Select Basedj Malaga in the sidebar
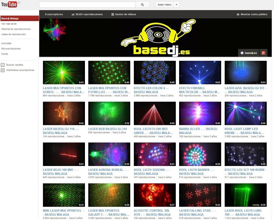 20,18
